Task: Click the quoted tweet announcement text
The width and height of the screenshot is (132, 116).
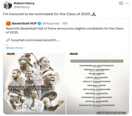Action: click(65, 30)
